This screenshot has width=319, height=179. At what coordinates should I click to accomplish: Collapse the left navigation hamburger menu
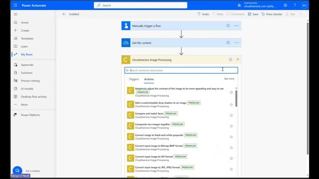point(15,14)
